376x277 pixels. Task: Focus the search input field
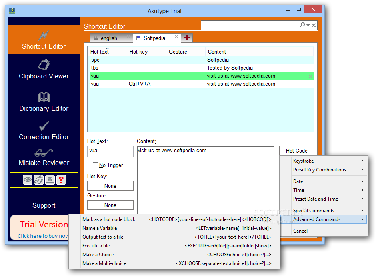tap(250, 25)
